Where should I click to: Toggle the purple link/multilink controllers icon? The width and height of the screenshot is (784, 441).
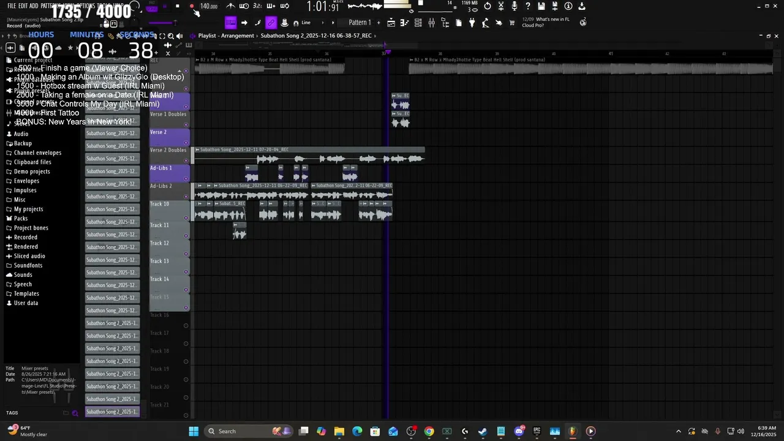pos(271,23)
